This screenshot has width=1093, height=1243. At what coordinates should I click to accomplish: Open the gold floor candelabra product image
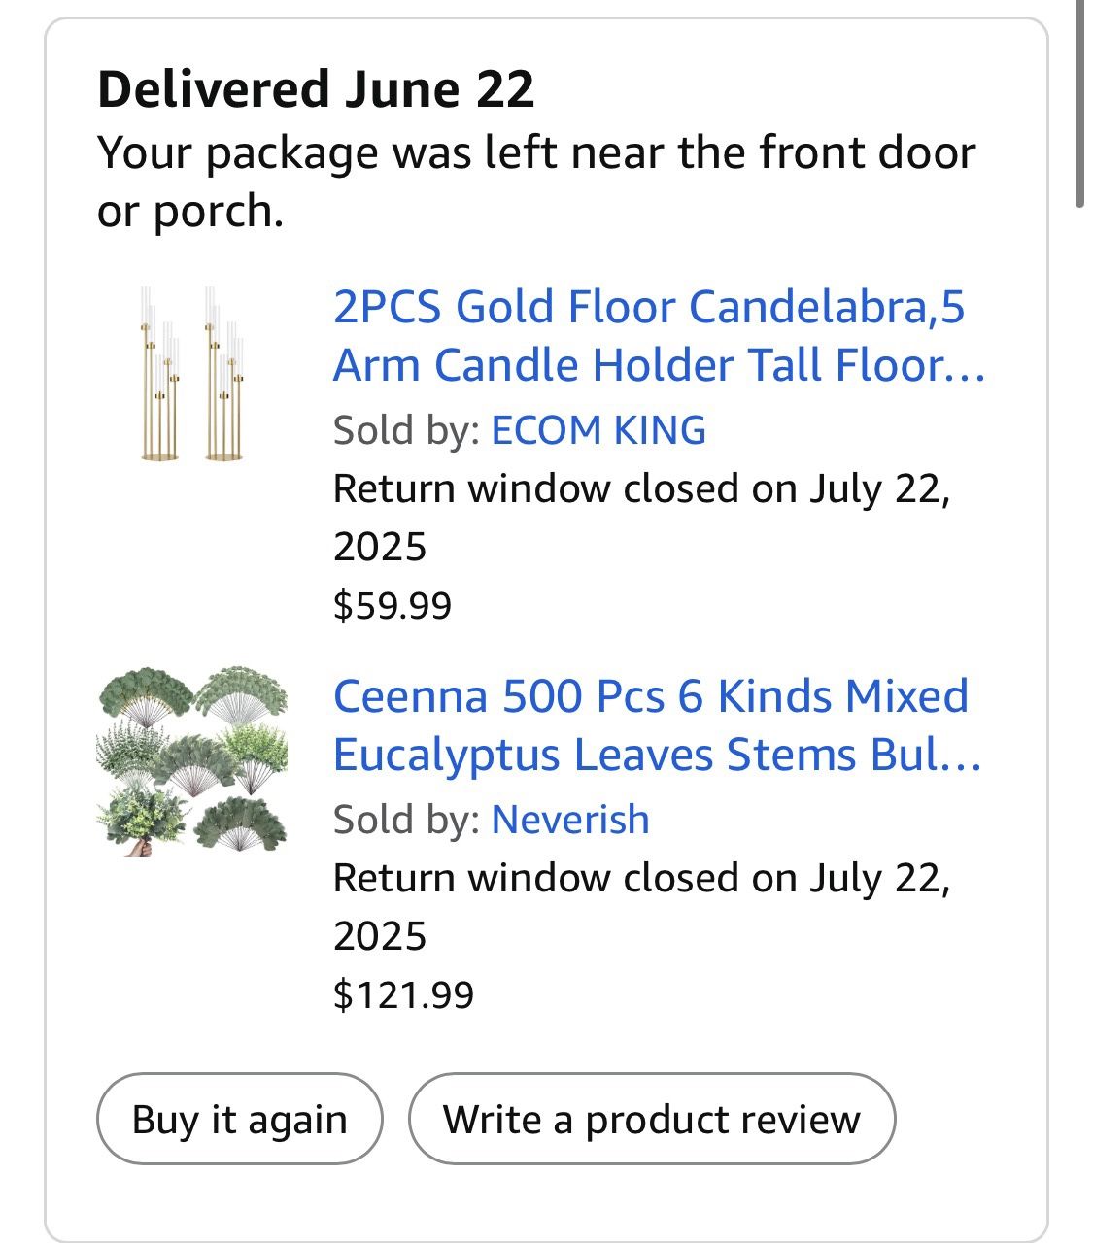191,374
